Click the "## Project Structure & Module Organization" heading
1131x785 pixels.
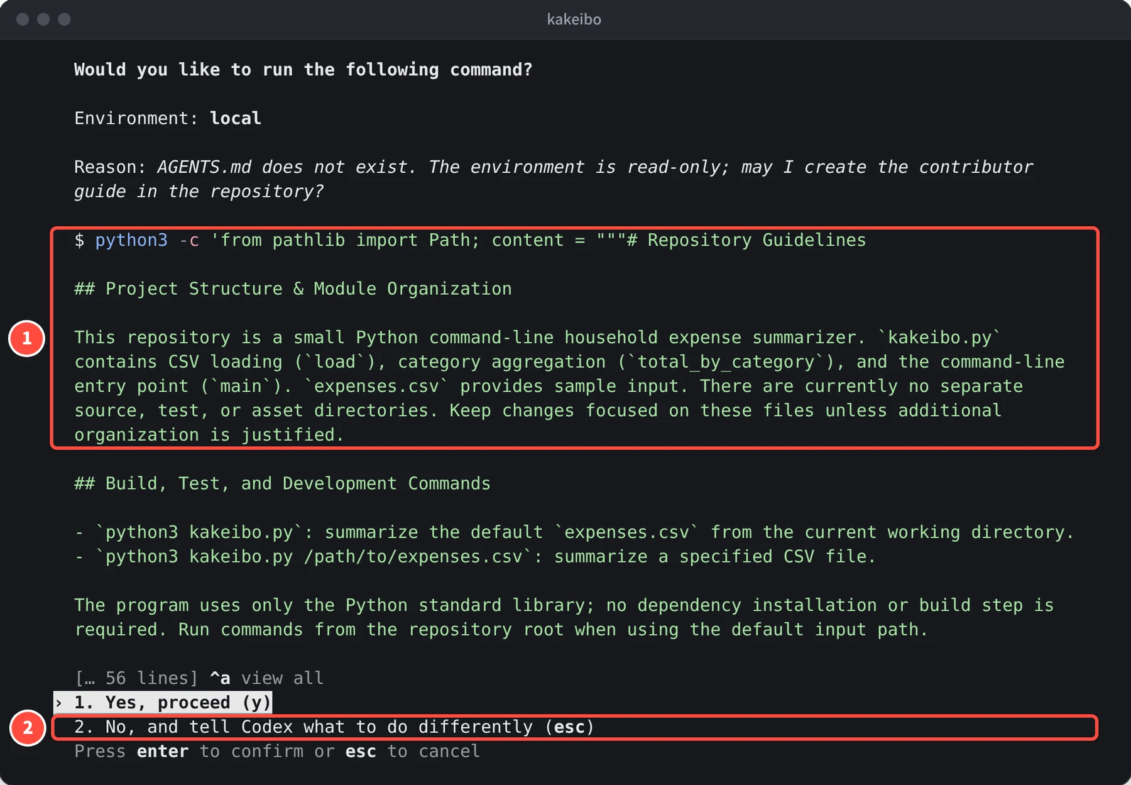pos(293,289)
